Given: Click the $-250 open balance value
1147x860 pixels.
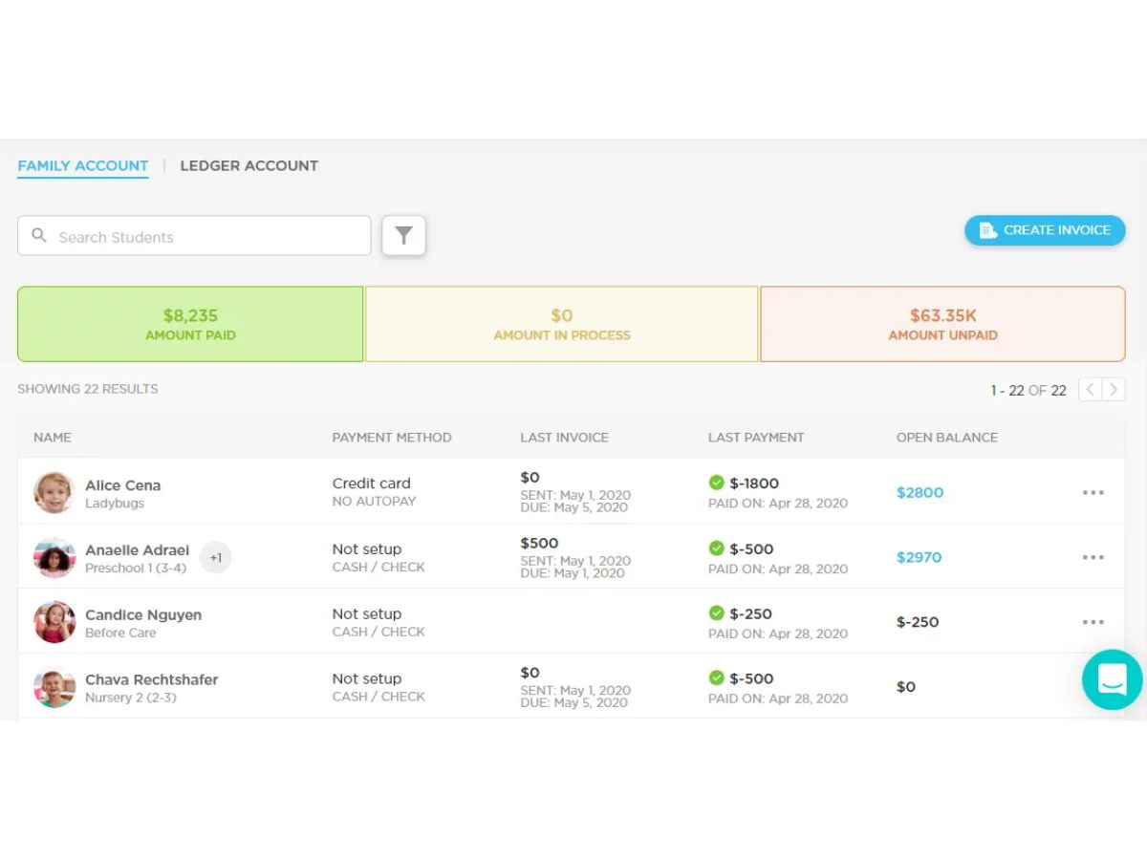Looking at the screenshot, I should click(918, 622).
